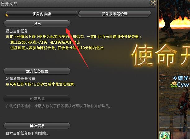Click the 任务菜单 window title bar

(78, 4)
